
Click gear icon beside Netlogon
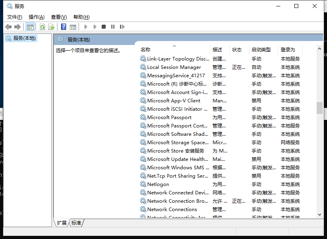click(x=143, y=184)
